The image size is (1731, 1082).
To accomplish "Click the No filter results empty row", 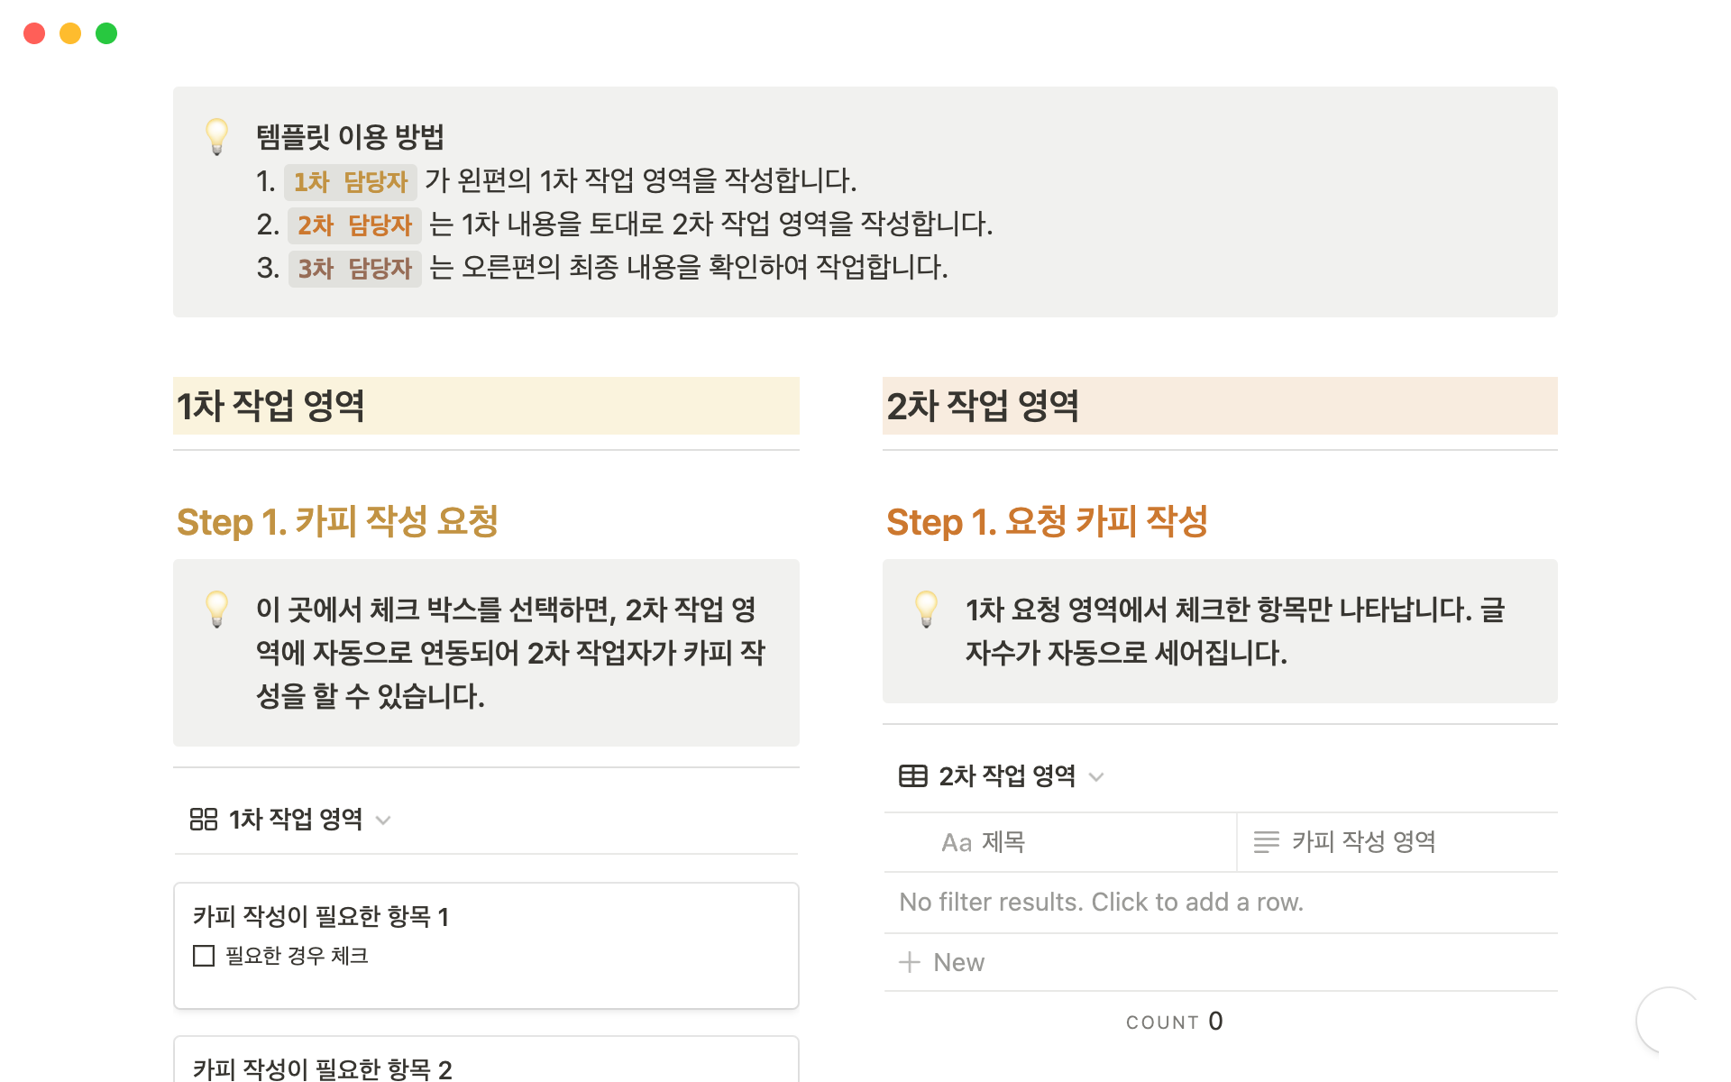I will [1101, 902].
